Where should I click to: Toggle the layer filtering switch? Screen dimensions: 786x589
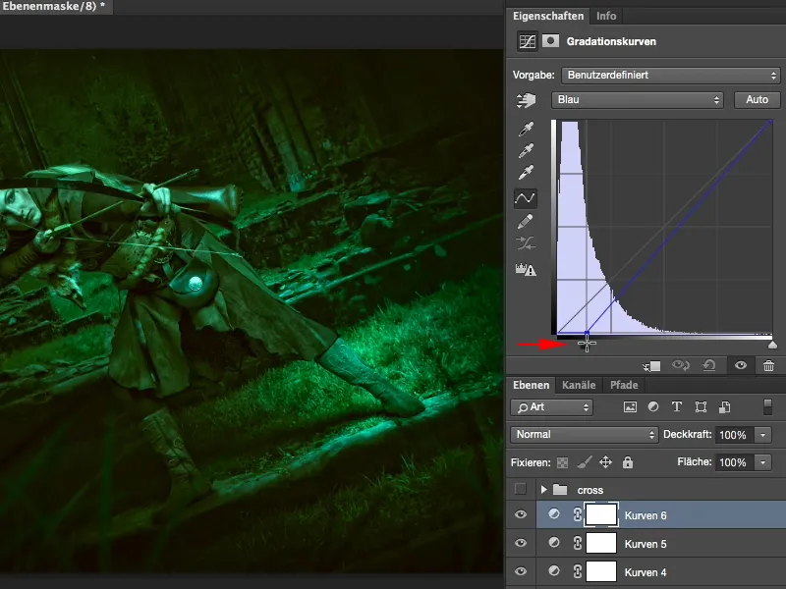click(x=767, y=406)
